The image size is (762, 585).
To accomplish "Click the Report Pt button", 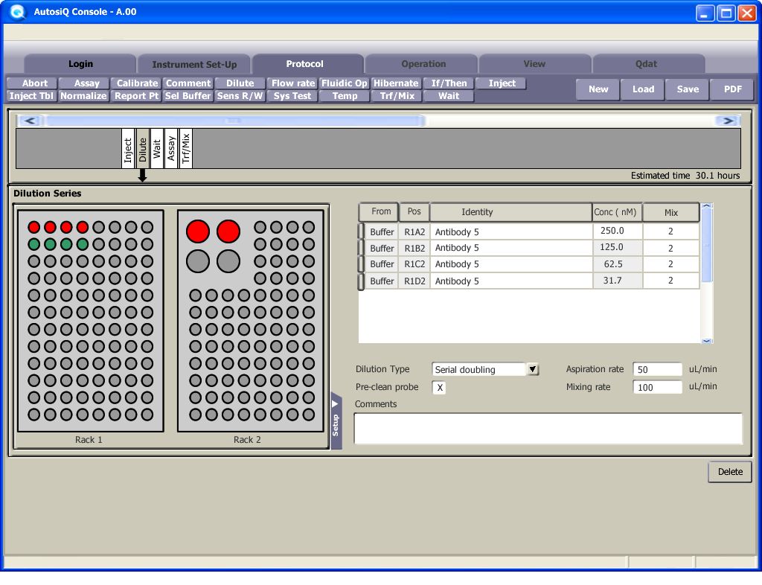I will pos(137,96).
